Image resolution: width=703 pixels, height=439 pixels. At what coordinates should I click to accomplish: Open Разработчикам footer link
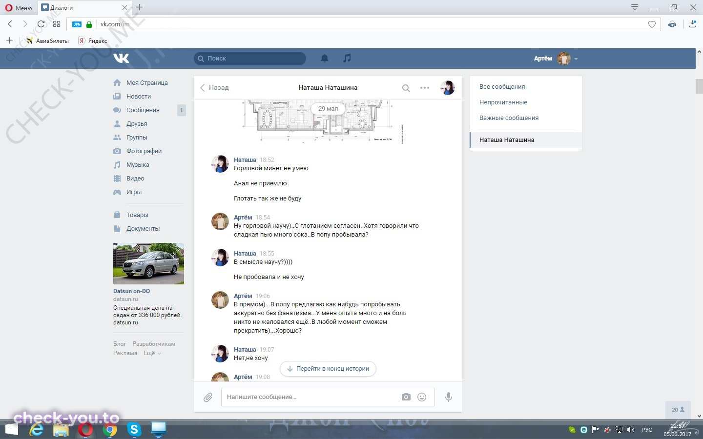pos(154,344)
